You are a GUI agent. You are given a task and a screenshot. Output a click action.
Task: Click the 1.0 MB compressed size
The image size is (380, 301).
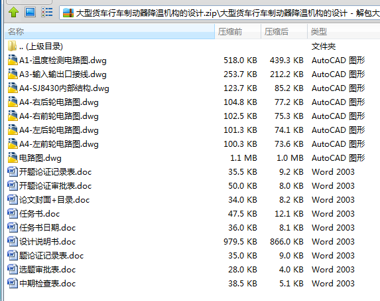click(x=290, y=158)
